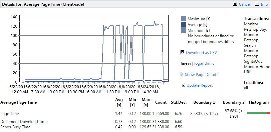Click the Boundary 1 column header
This screenshot has height=132, width=271.
point(204,102)
